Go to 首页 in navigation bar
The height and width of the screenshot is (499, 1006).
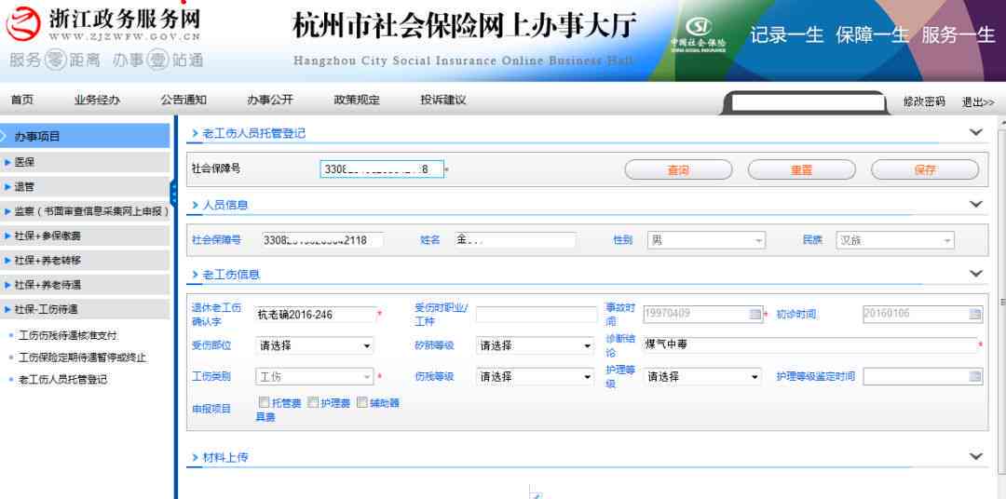21,100
